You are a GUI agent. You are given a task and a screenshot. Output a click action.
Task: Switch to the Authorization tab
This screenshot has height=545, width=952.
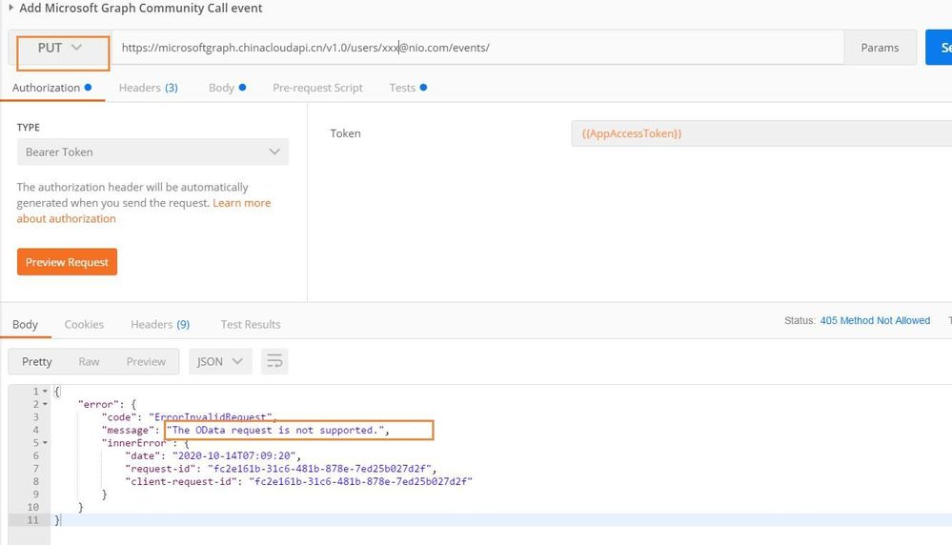pos(51,88)
